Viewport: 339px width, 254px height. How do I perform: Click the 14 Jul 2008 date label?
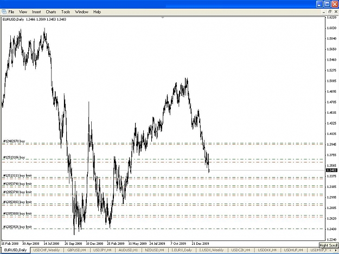(x=51, y=243)
